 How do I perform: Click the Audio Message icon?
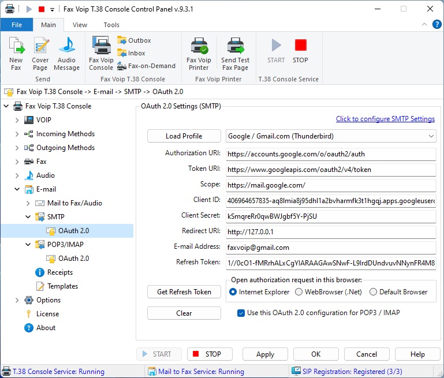pos(66,54)
